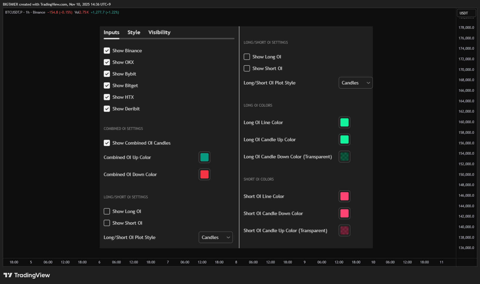480x284 pixels.
Task: Edit Long OI Candle Down Color (Transparent) swatch
Action: click(x=345, y=157)
